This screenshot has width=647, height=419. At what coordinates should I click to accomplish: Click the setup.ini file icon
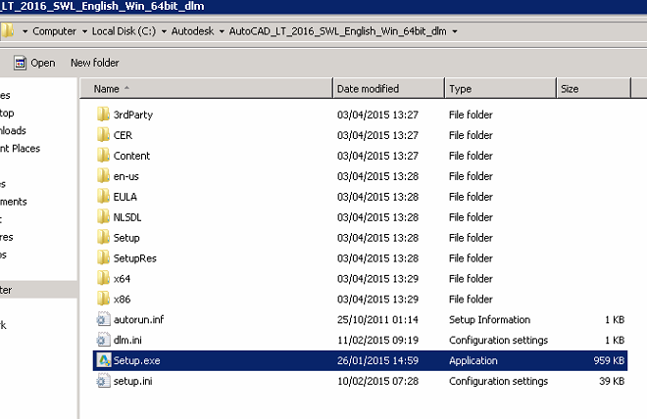[103, 381]
